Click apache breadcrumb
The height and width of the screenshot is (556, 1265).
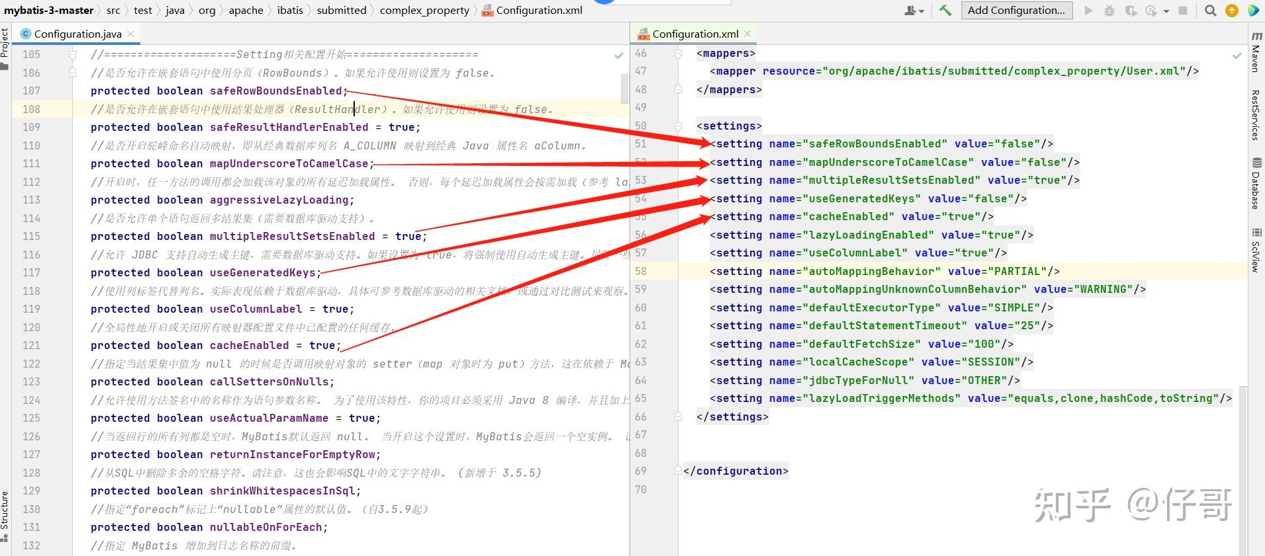tap(246, 10)
